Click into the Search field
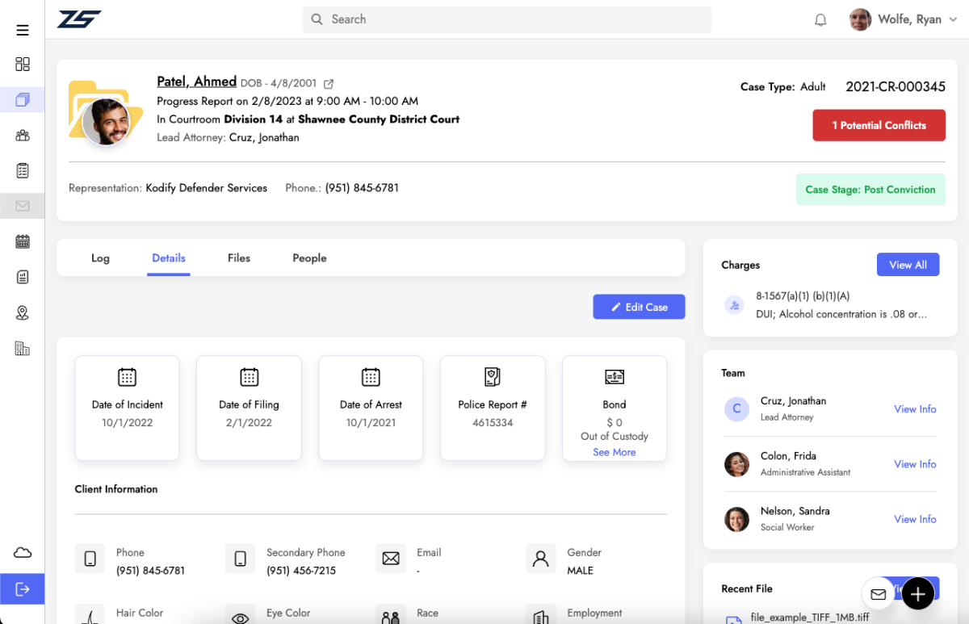 [x=509, y=19]
